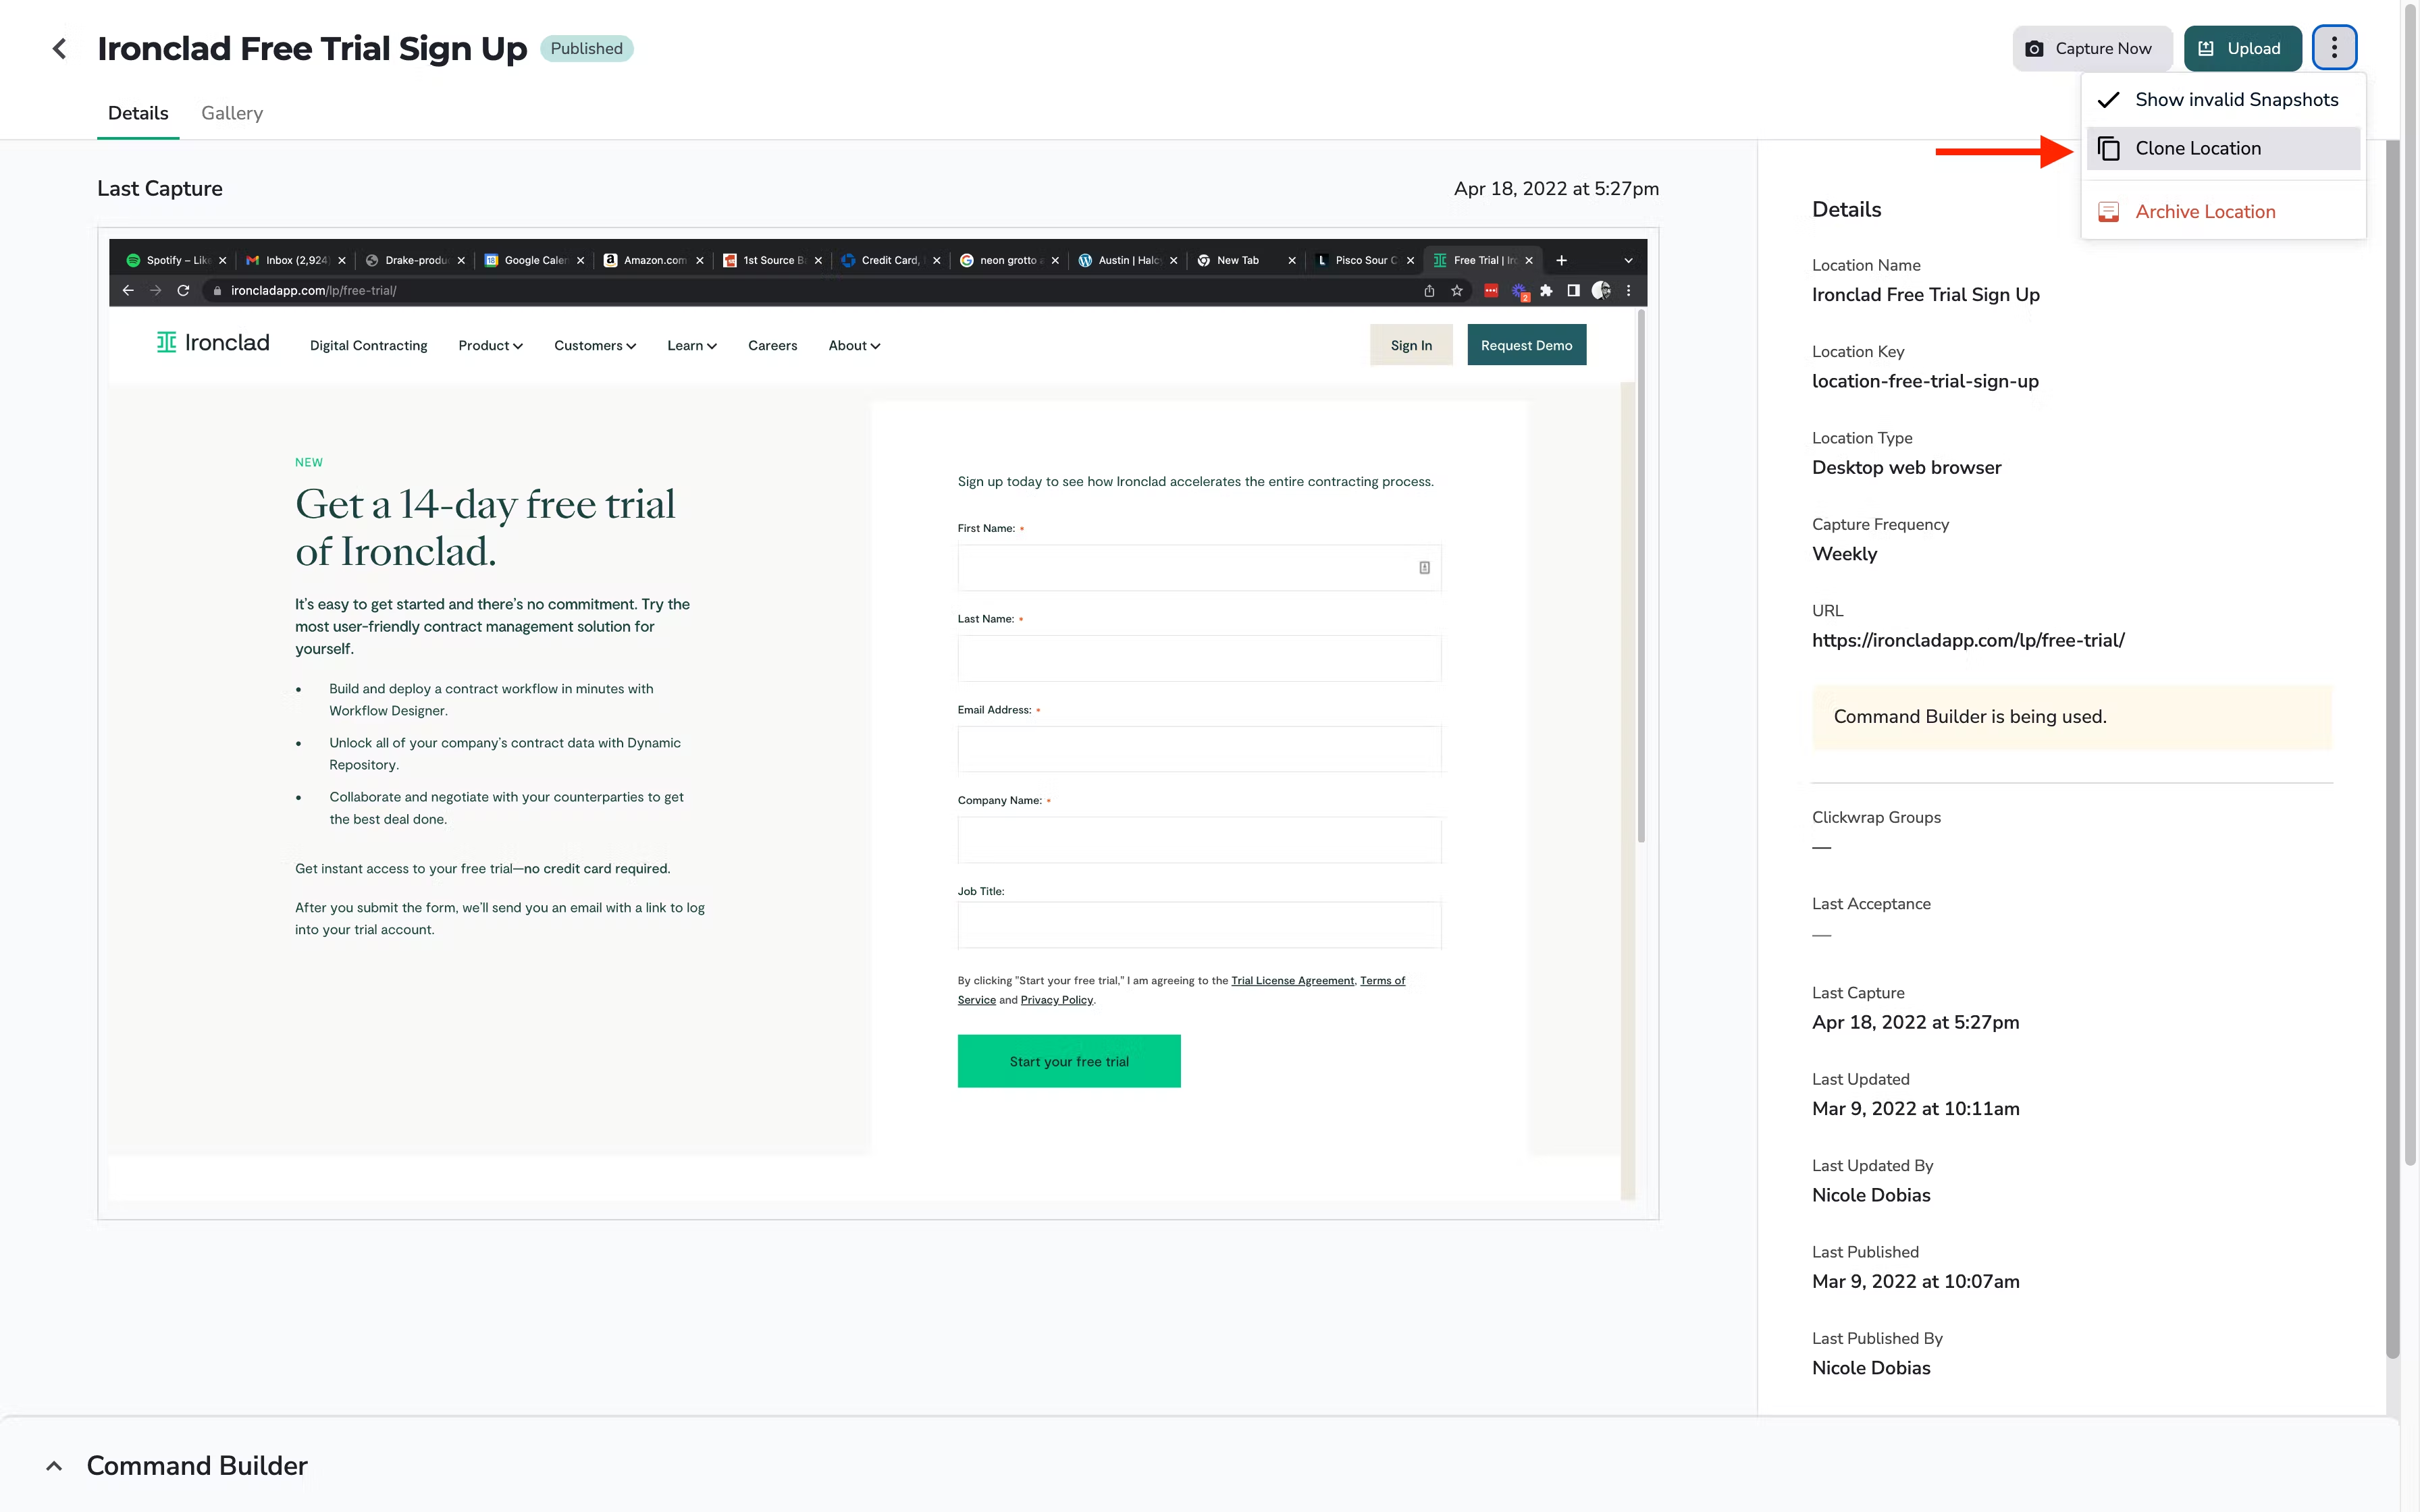The width and height of the screenshot is (2420, 1512).
Task: Go back using the left chevron arrow
Action: coord(59,48)
